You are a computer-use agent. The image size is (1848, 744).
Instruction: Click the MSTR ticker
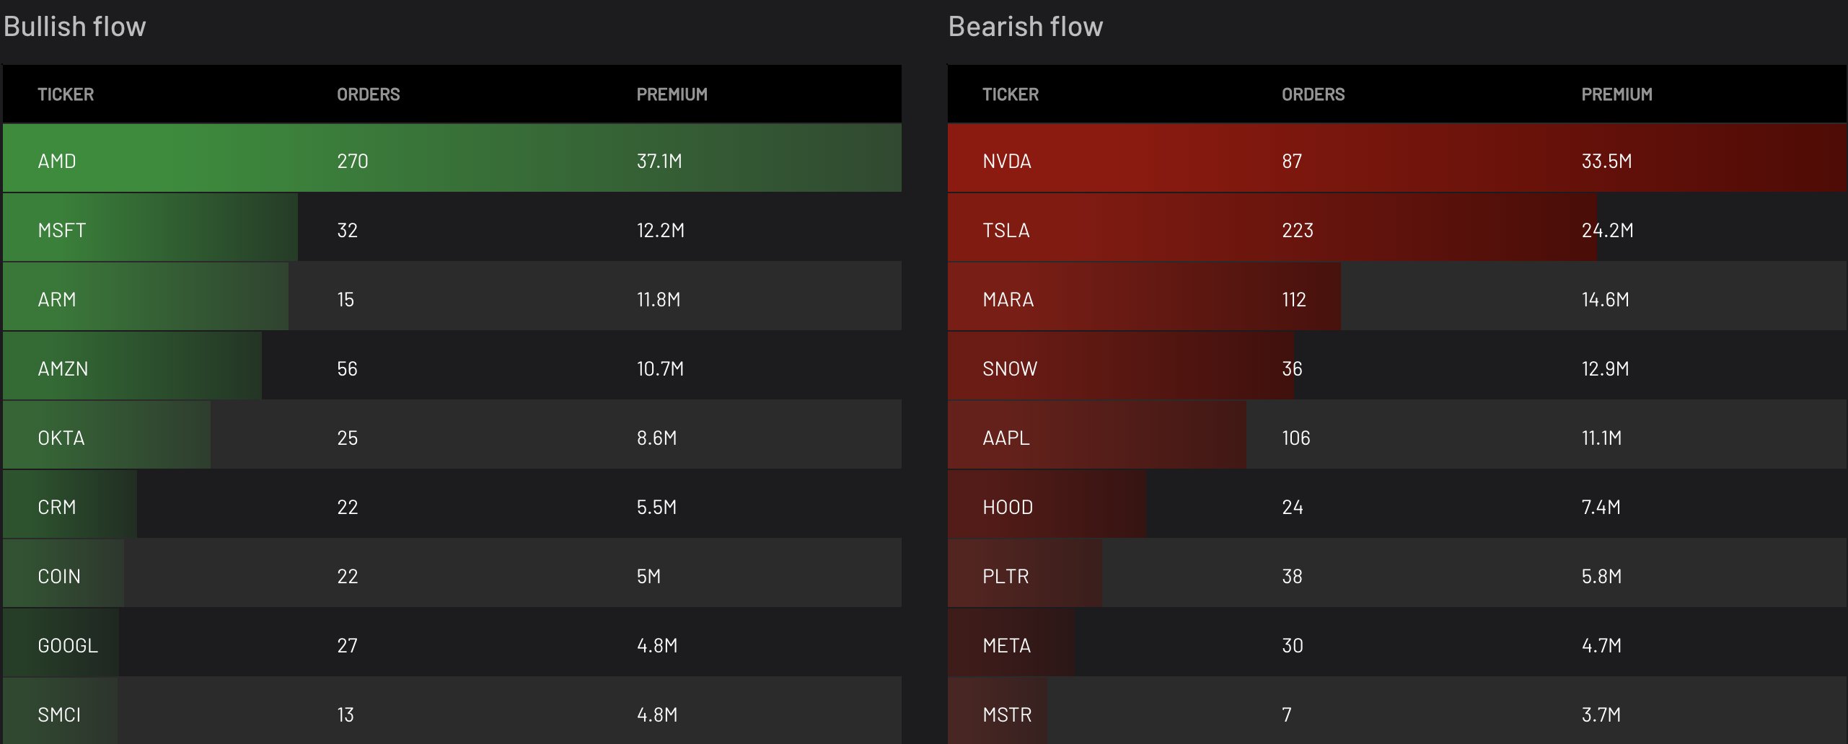point(1008,714)
